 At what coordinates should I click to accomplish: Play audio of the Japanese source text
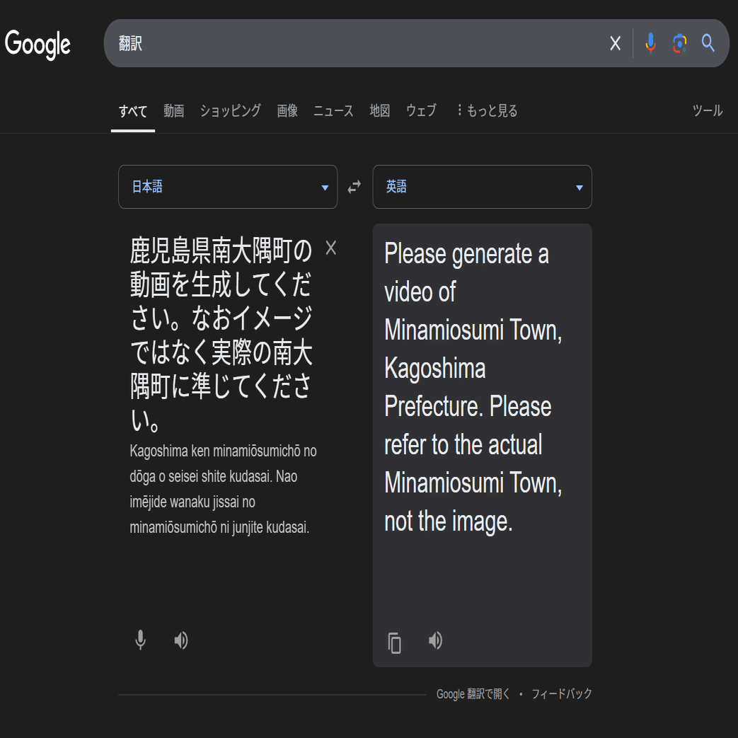tap(181, 640)
